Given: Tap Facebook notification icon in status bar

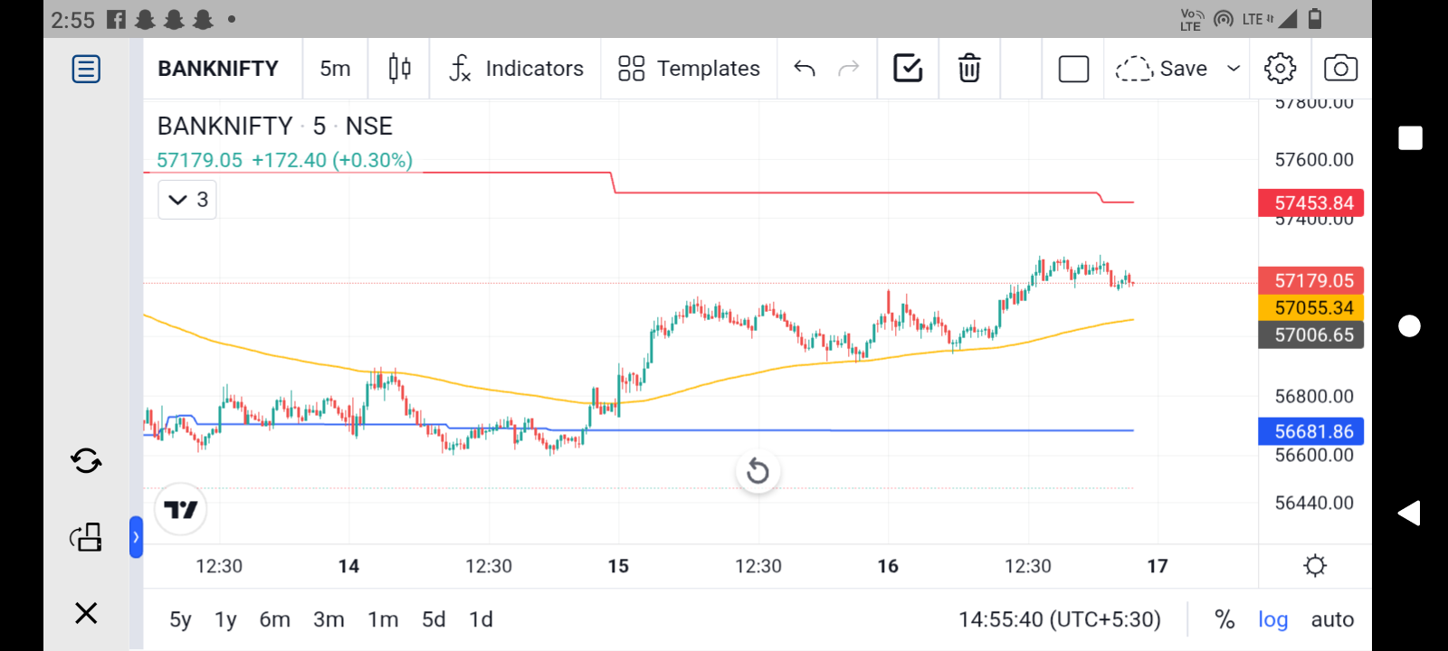Looking at the screenshot, I should click(x=116, y=19).
